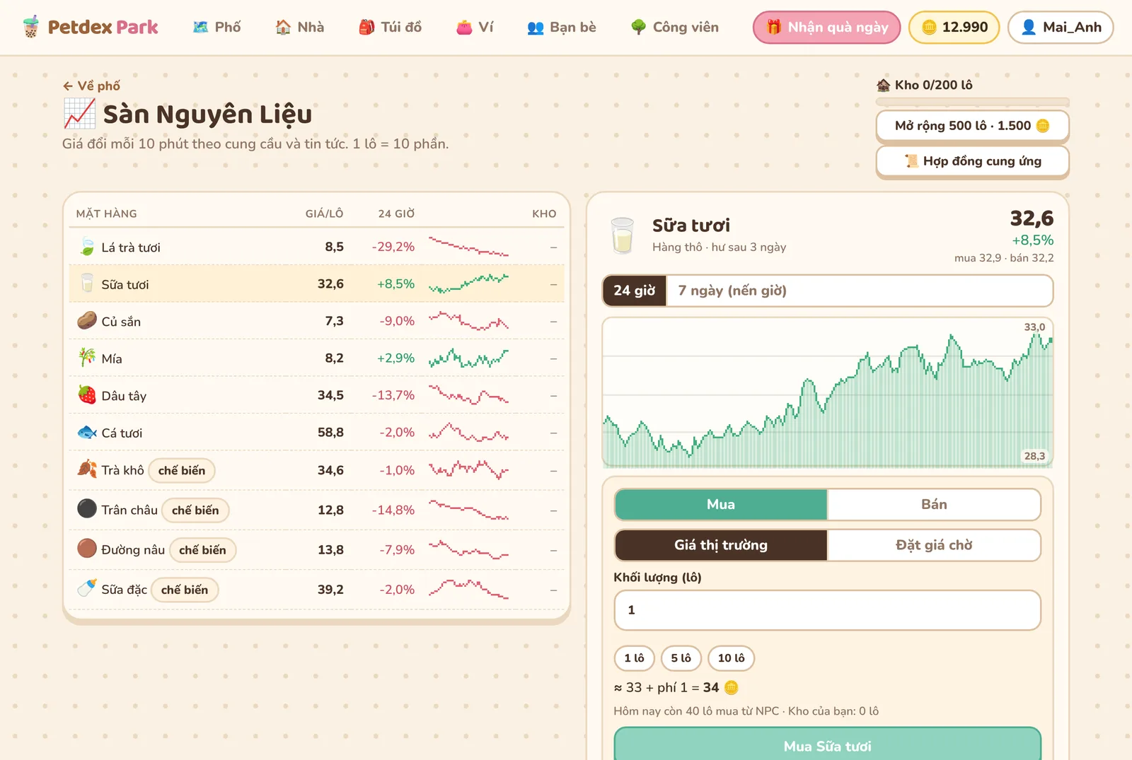Open Túi đồ inventory
The image size is (1132, 760).
(x=391, y=27)
